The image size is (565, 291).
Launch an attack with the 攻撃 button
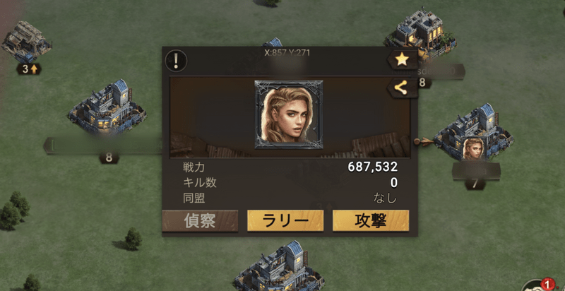click(371, 221)
